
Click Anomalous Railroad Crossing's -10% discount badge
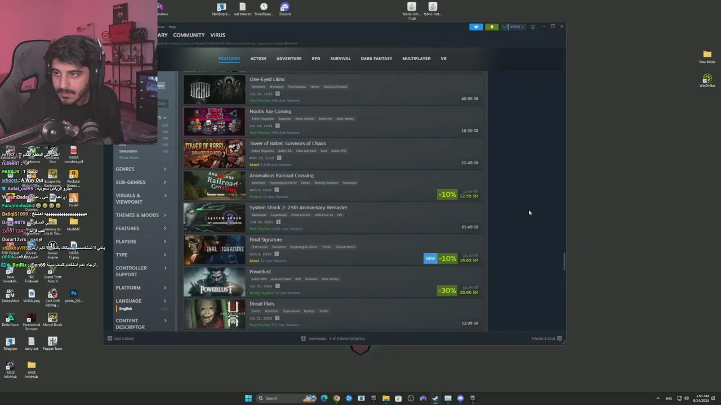447,195
